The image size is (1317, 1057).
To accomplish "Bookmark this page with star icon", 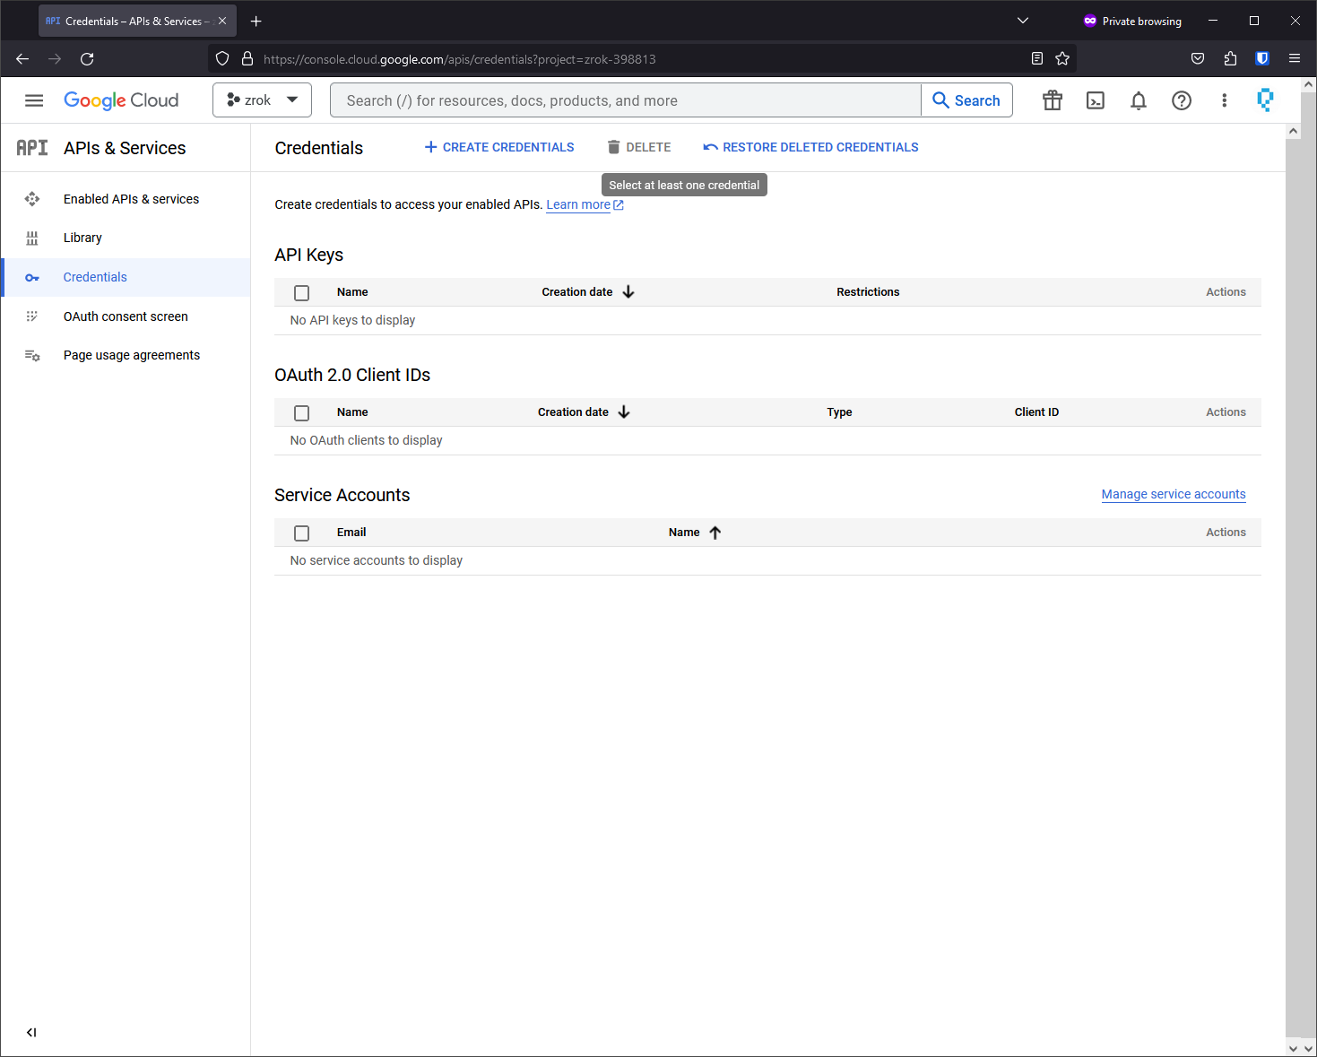I will click(1062, 59).
